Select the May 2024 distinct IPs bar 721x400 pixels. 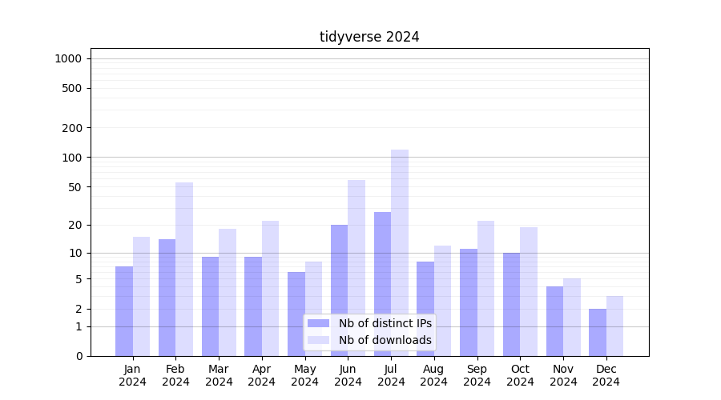pyautogui.click(x=296, y=314)
